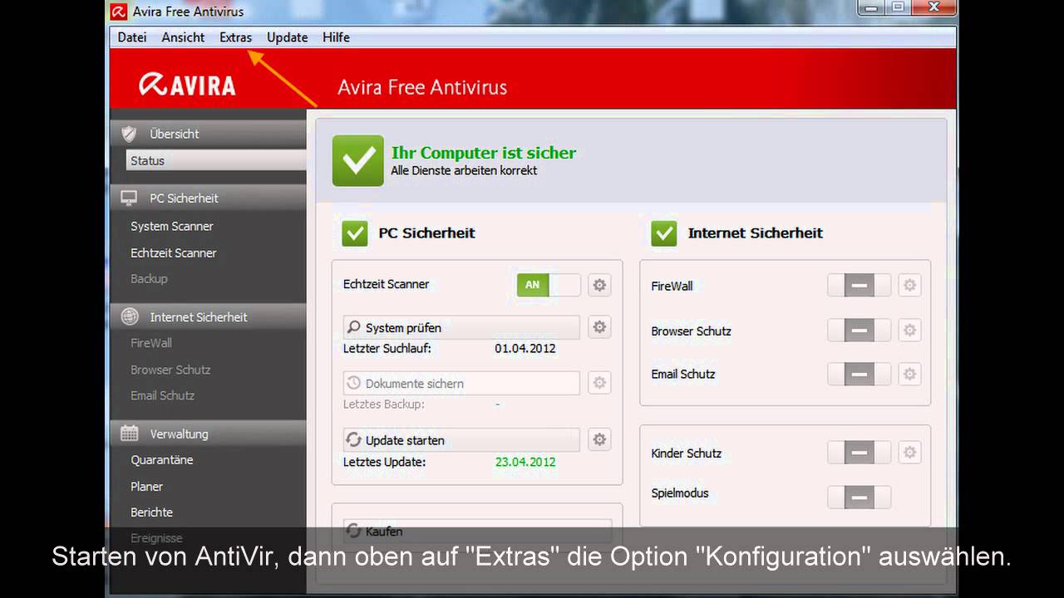Screen dimensions: 1064x598
Task: Toggle the FireWall switch
Action: pos(859,286)
